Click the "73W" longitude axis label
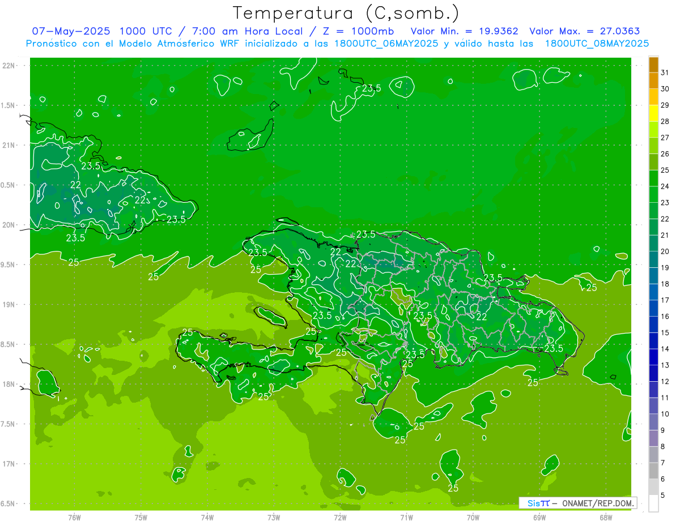 tap(274, 517)
